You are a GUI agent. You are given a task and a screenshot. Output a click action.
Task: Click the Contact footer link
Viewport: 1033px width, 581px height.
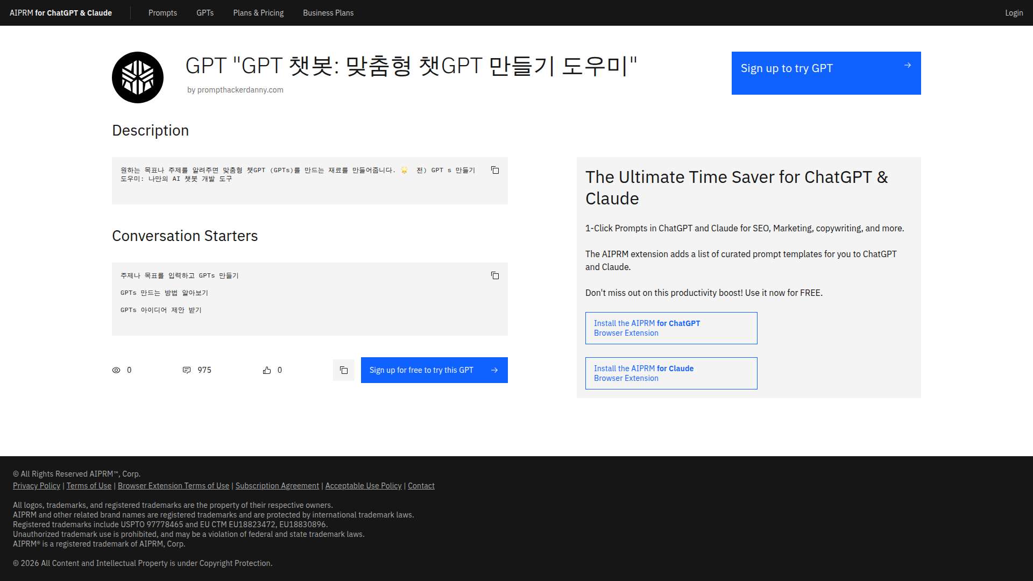tap(421, 486)
